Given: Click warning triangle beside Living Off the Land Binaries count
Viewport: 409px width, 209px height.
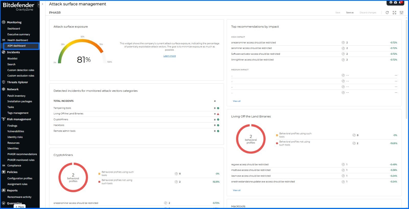Looking at the screenshot, I should point(218,114).
